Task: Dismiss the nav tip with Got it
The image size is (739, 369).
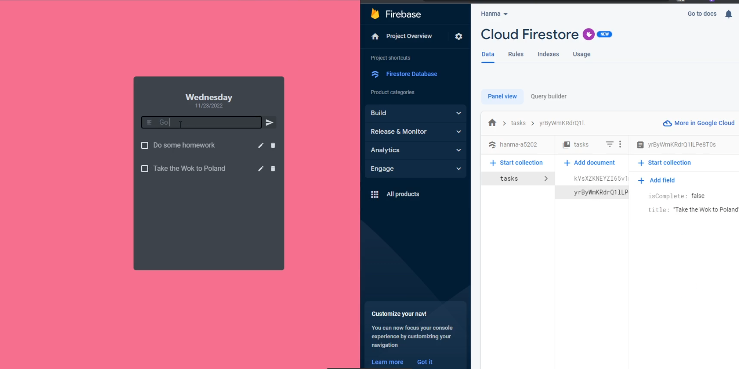Action: pos(425,362)
